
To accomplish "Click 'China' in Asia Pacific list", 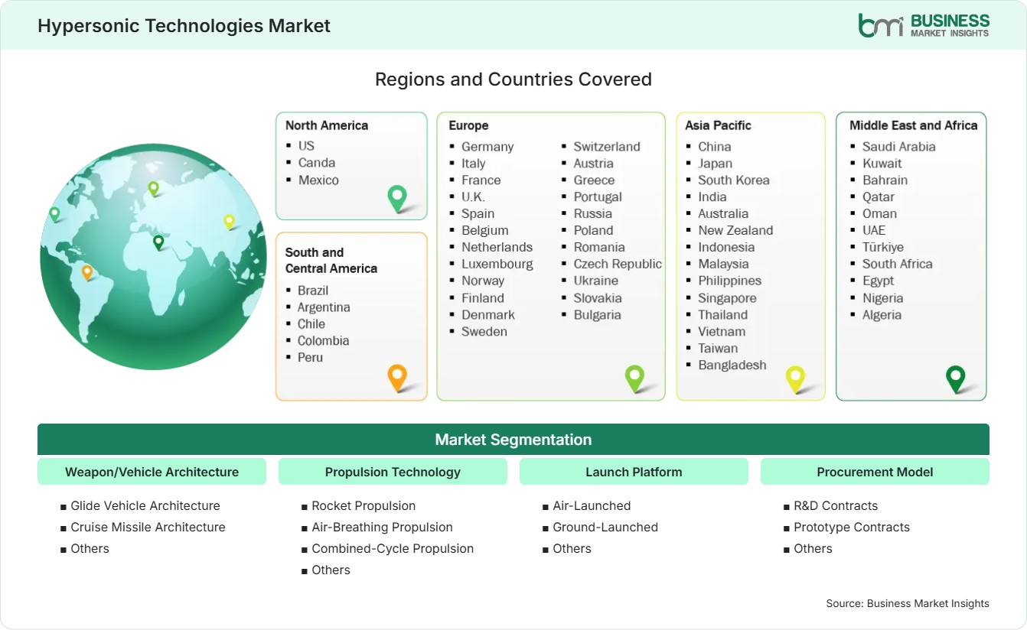I will 715,146.
